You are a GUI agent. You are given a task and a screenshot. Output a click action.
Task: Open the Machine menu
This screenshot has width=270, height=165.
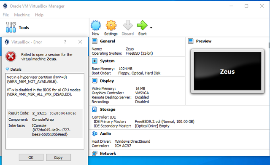[22, 15]
